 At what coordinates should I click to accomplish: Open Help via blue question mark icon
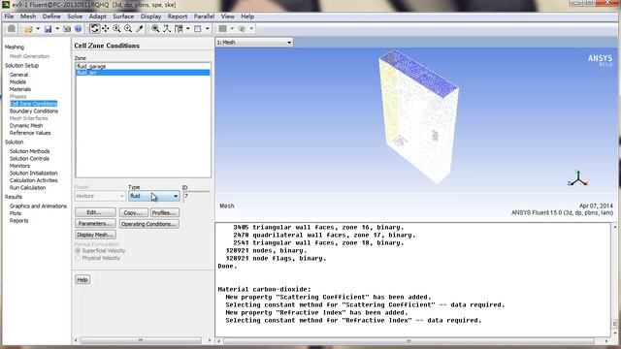78,29
